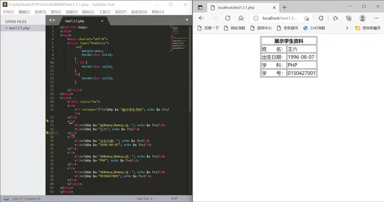384x202 pixels.
Task: Click the Sublime Text minimap
Action: click(x=179, y=38)
